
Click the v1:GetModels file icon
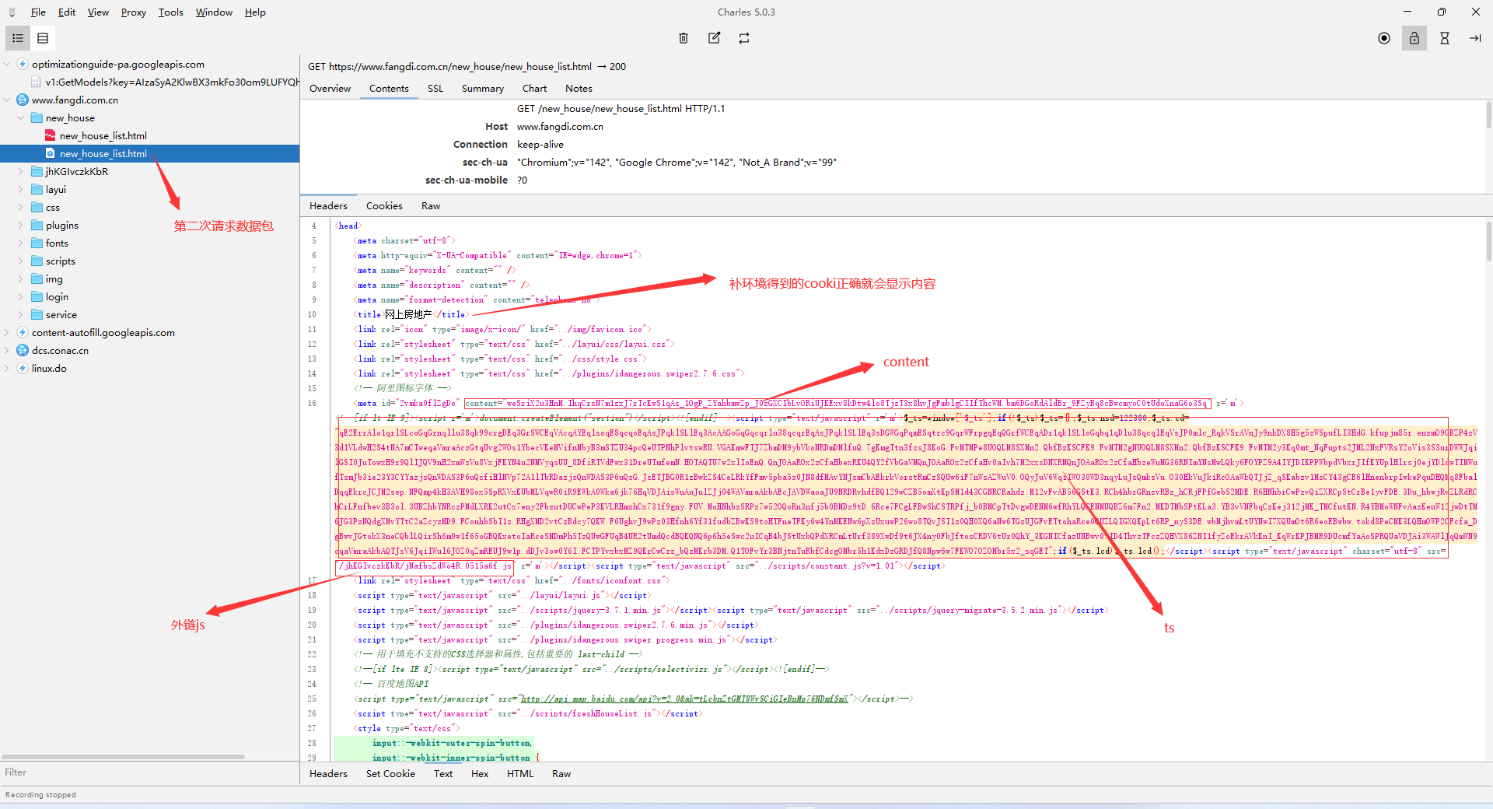(x=37, y=82)
